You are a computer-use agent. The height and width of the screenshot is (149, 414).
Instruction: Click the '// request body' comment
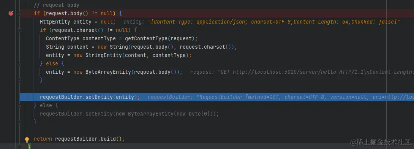(57, 5)
